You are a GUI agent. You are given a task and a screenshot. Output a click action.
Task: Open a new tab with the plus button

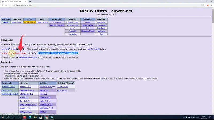pyautogui.click(x=30, y=2)
